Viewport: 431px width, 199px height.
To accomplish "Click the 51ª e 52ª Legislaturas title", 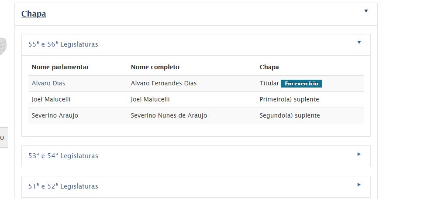I will click(x=63, y=186).
